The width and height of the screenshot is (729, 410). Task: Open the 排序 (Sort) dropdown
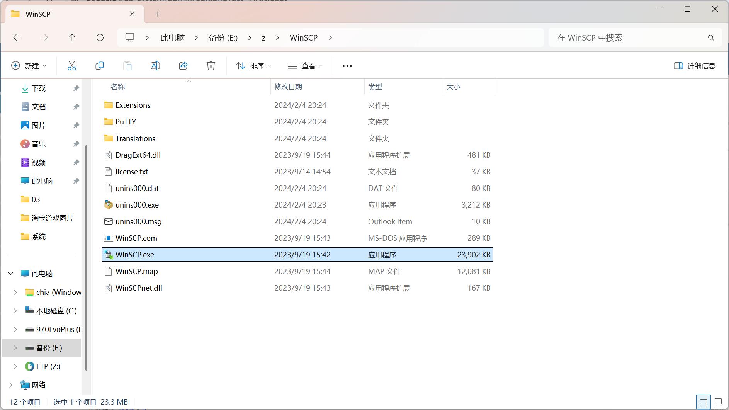tap(254, 66)
